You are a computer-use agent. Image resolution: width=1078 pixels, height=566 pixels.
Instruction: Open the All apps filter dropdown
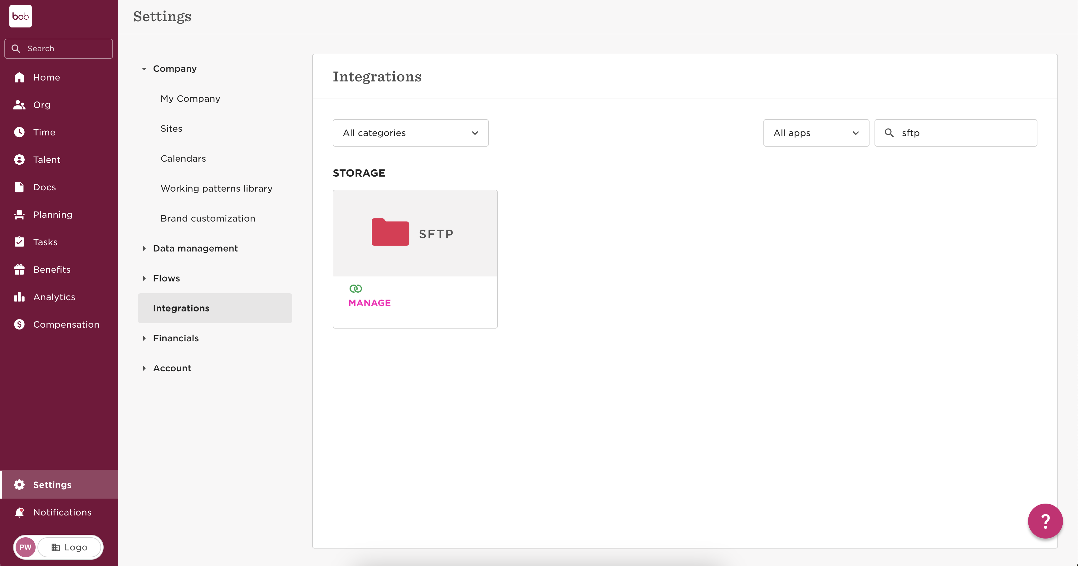point(816,133)
